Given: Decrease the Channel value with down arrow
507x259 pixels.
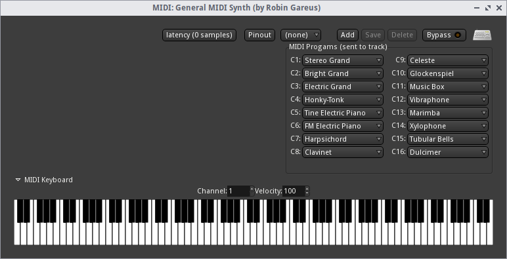Looking at the screenshot, I should coord(252,194).
